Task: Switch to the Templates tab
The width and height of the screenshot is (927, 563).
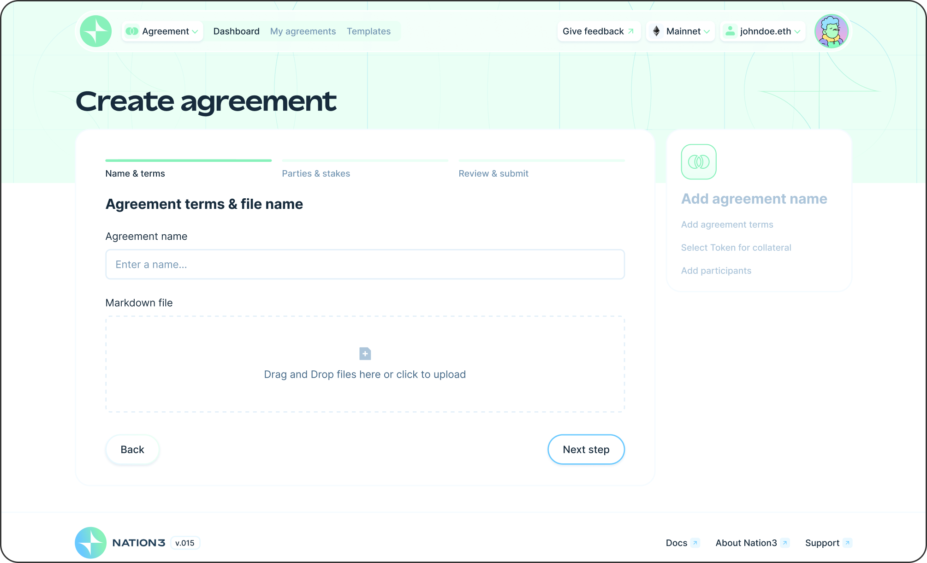Action: 368,31
